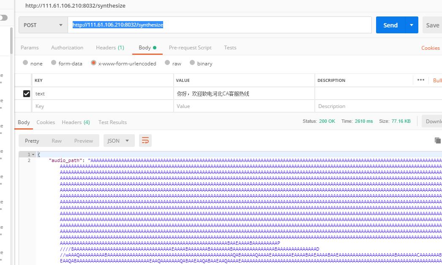Open the POST method dropdown
Screen dimensions: 442x265
coord(43,25)
